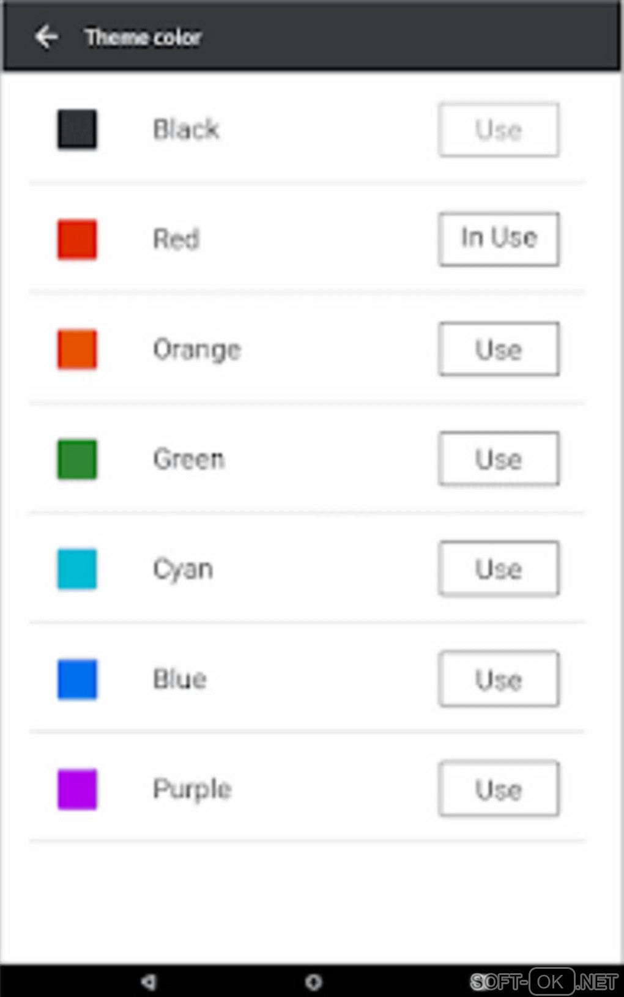Click the red color swatch

point(77,239)
